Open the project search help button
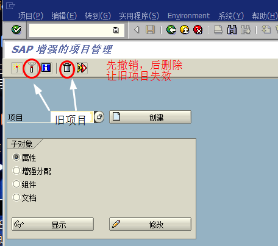The image size is (278, 246). pos(99,117)
